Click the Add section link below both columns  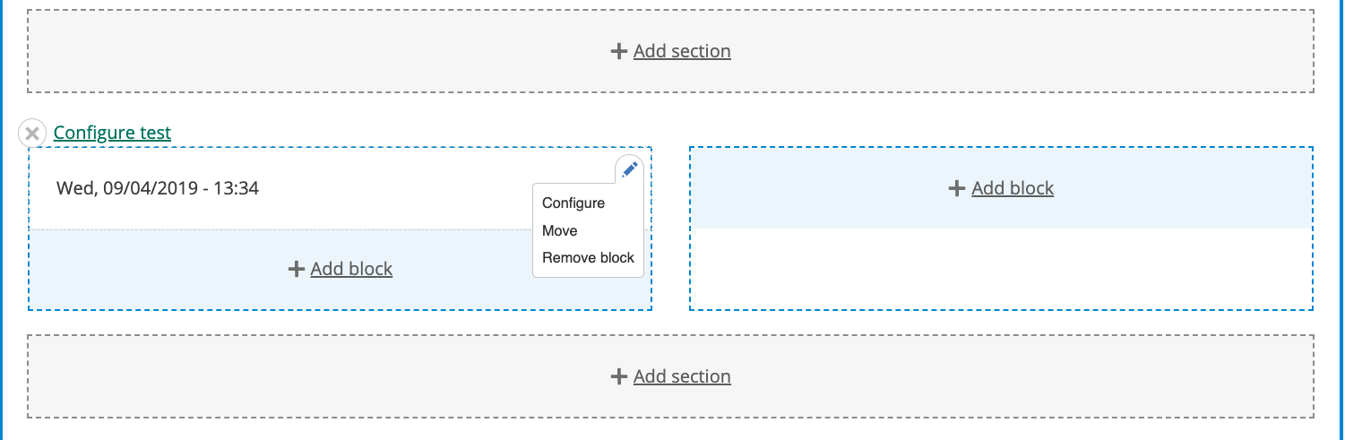[x=682, y=376]
